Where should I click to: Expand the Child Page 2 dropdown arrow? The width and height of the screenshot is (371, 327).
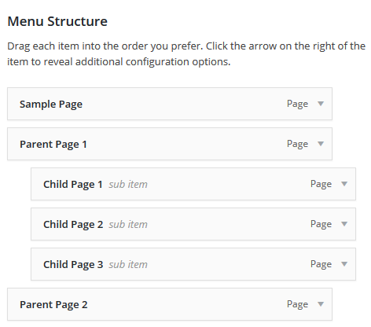(x=344, y=224)
